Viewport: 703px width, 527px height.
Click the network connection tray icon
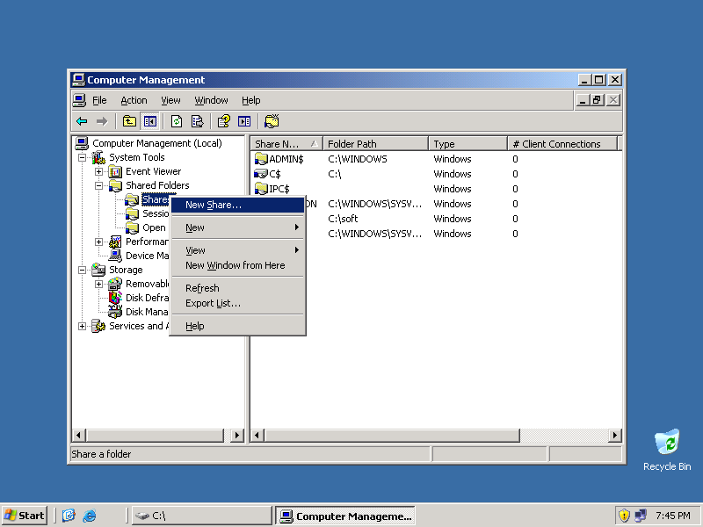point(641,516)
